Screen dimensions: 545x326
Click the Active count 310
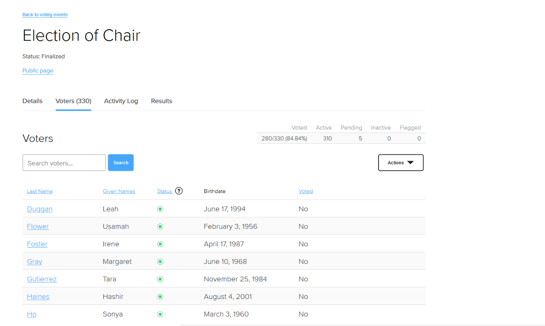tap(327, 139)
